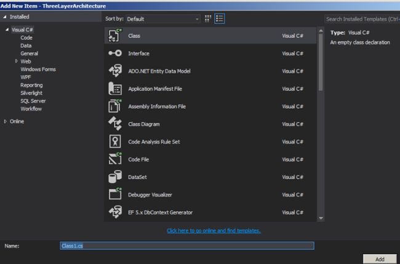Image resolution: width=400 pixels, height=264 pixels.
Task: Select the General category
Action: (x=29, y=53)
